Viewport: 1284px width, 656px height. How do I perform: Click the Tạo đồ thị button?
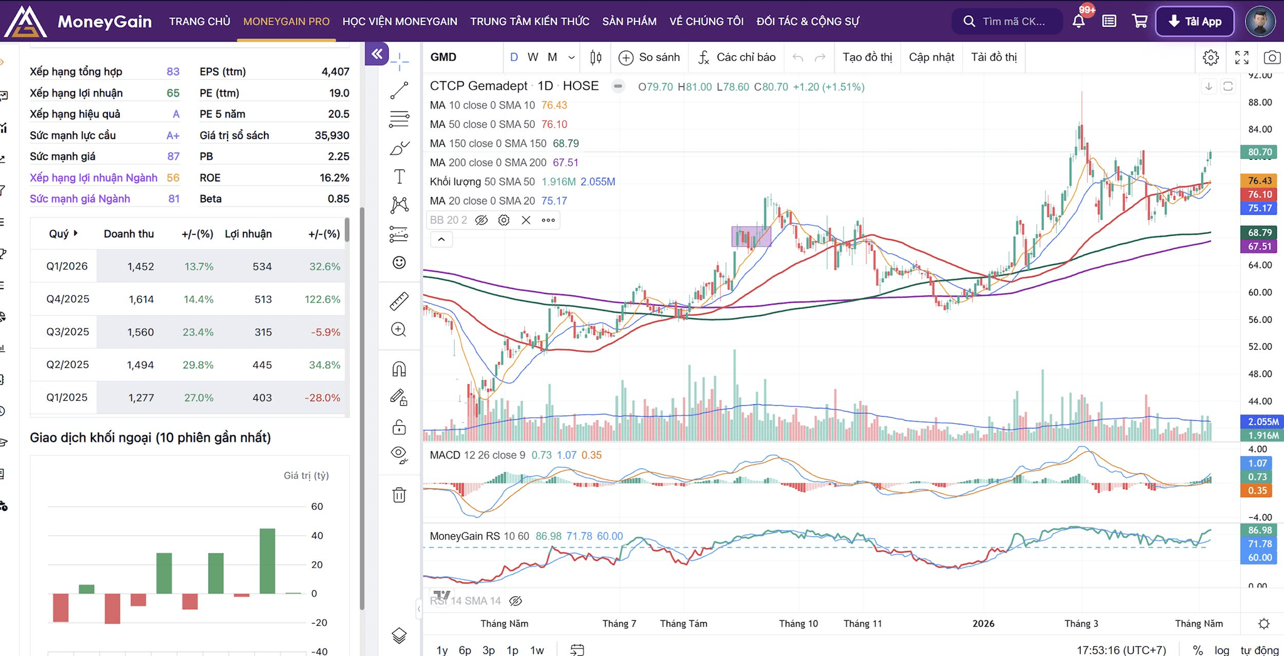click(867, 58)
